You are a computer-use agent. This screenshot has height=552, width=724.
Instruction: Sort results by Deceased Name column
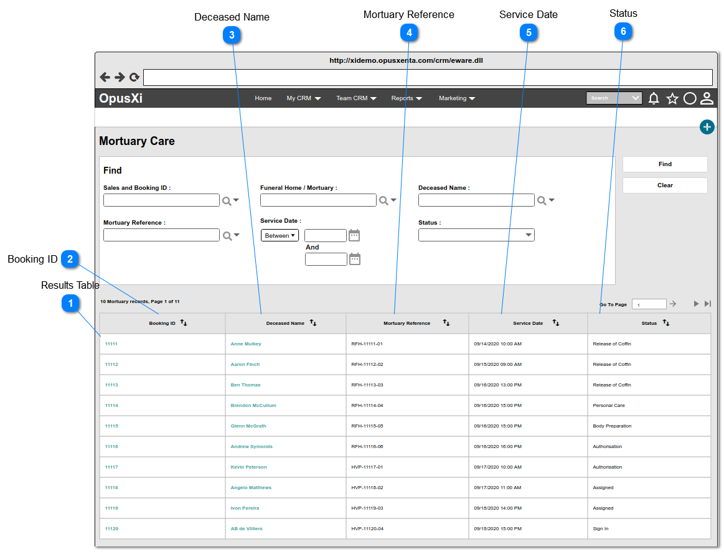point(313,323)
